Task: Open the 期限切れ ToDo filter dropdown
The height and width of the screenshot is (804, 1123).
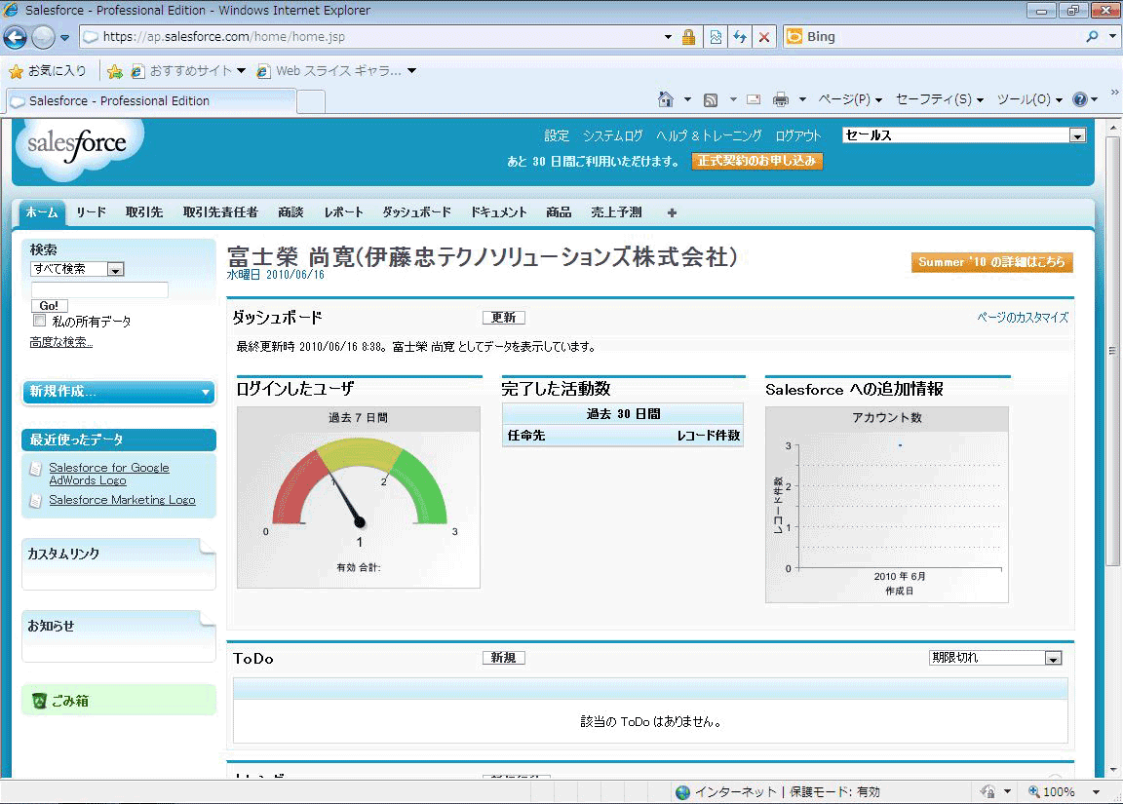Action: click(995, 658)
